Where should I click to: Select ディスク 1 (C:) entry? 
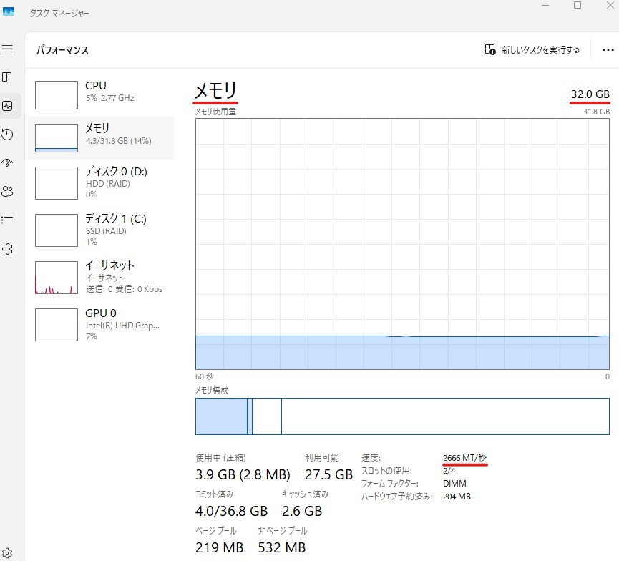101,230
